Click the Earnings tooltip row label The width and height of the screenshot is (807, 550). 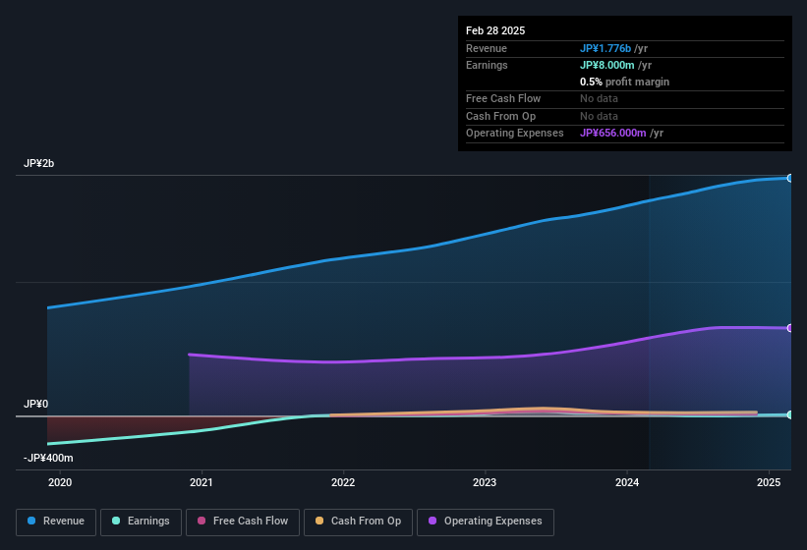pos(487,65)
